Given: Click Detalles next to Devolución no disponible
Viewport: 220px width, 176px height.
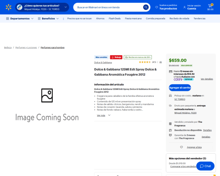Looking at the screenshot, I should click(x=207, y=130).
